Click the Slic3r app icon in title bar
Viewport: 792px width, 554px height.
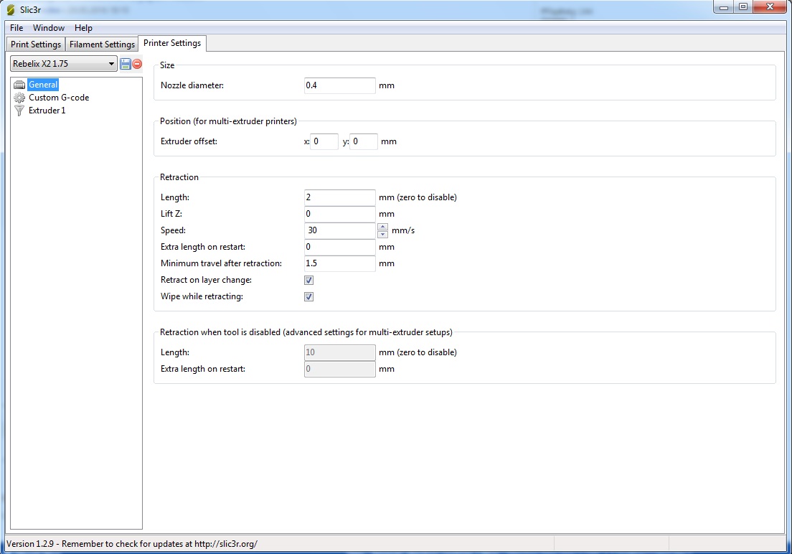tap(10, 9)
